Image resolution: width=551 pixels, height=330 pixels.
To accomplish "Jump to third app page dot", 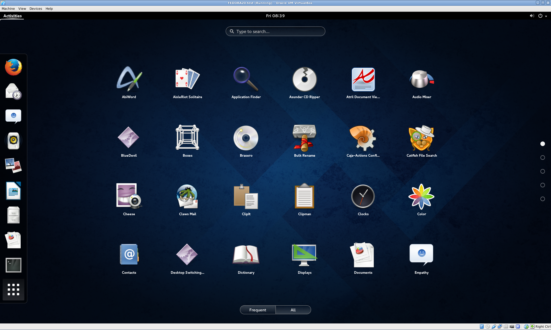I will (542, 171).
